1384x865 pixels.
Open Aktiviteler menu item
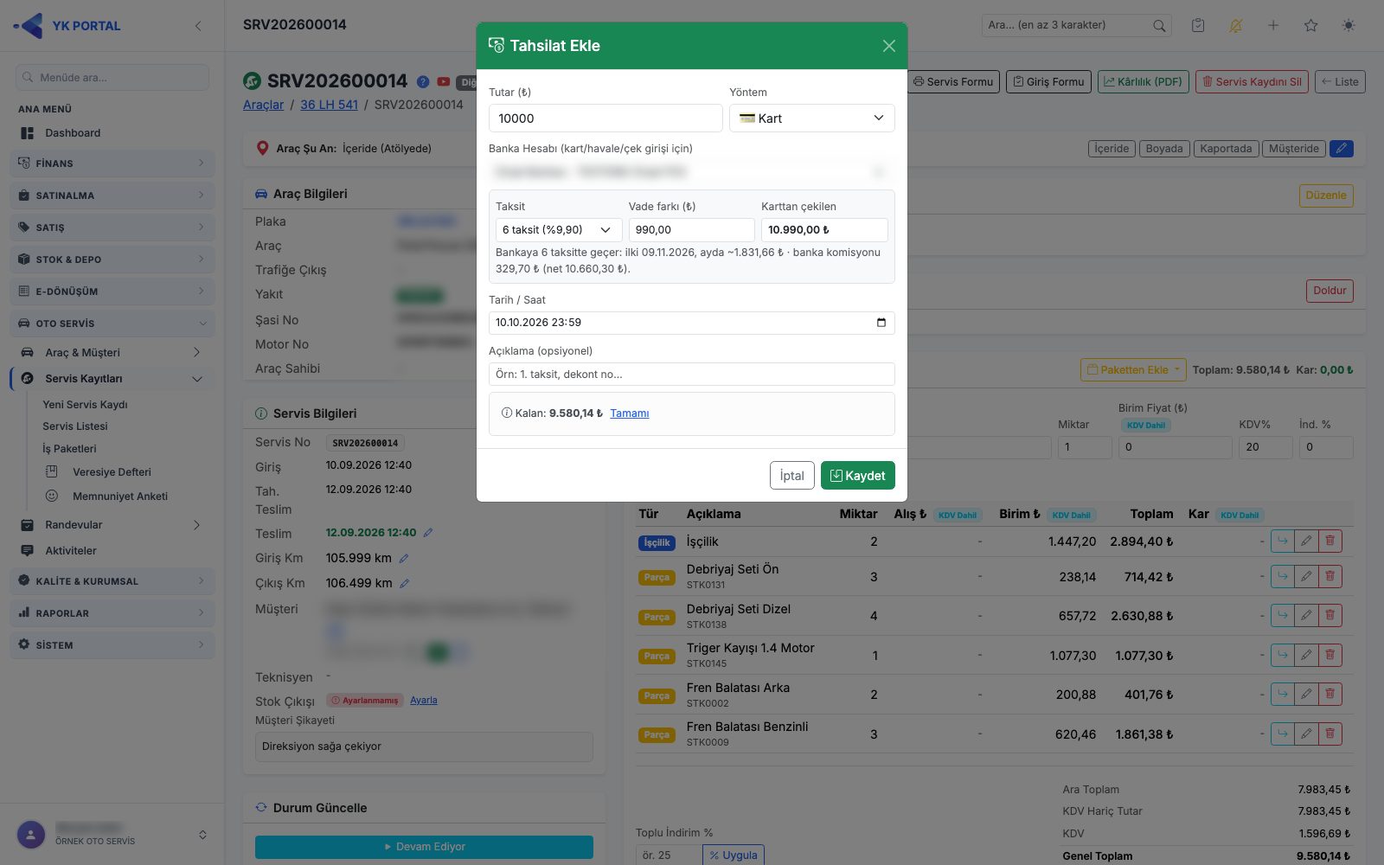click(x=71, y=551)
